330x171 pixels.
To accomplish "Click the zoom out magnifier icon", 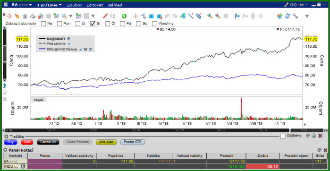I will click(x=218, y=16).
